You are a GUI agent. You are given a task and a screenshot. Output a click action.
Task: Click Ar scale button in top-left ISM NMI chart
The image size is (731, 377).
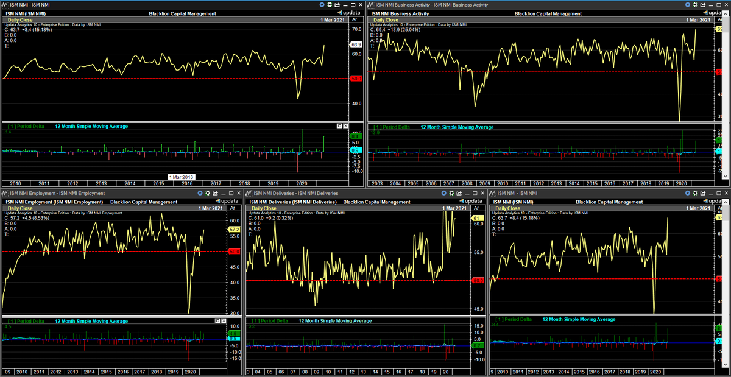[x=356, y=20]
